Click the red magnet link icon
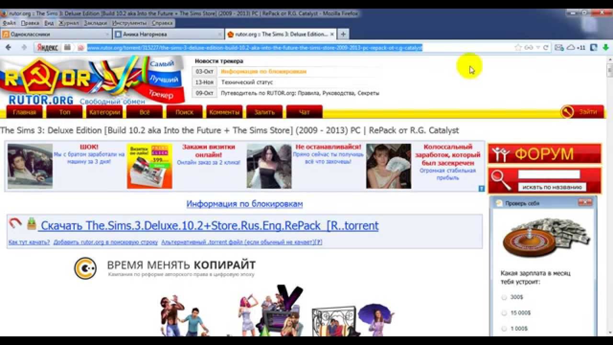The height and width of the screenshot is (345, 613). pos(16,223)
